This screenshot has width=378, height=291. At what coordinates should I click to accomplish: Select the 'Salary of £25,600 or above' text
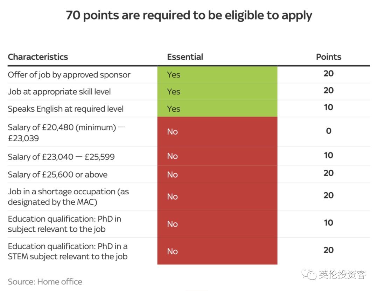58,174
